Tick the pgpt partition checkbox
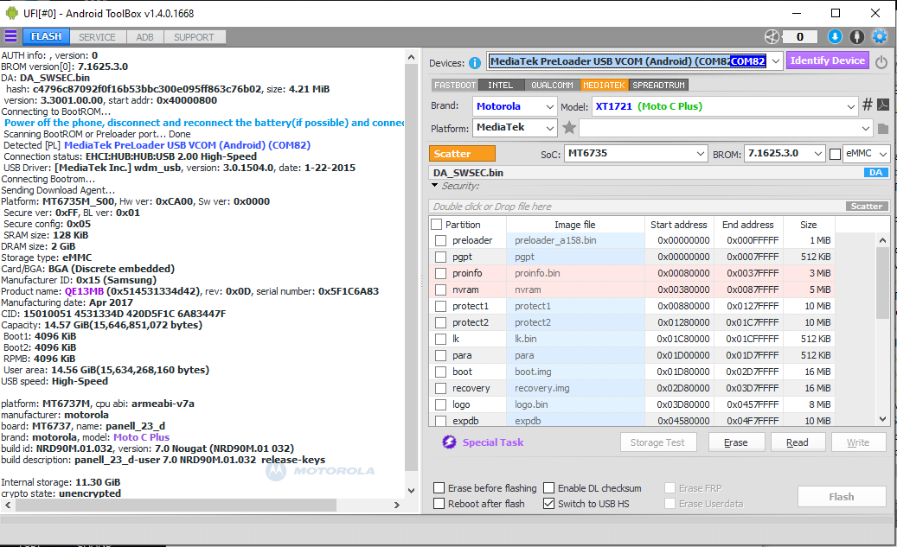Viewport: 897px width, 547px height. [440, 258]
